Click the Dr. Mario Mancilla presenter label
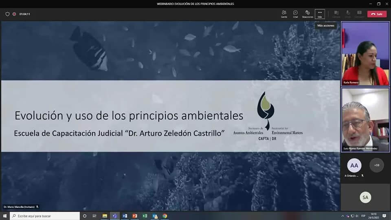This screenshot has height=220, width=391. [19, 207]
